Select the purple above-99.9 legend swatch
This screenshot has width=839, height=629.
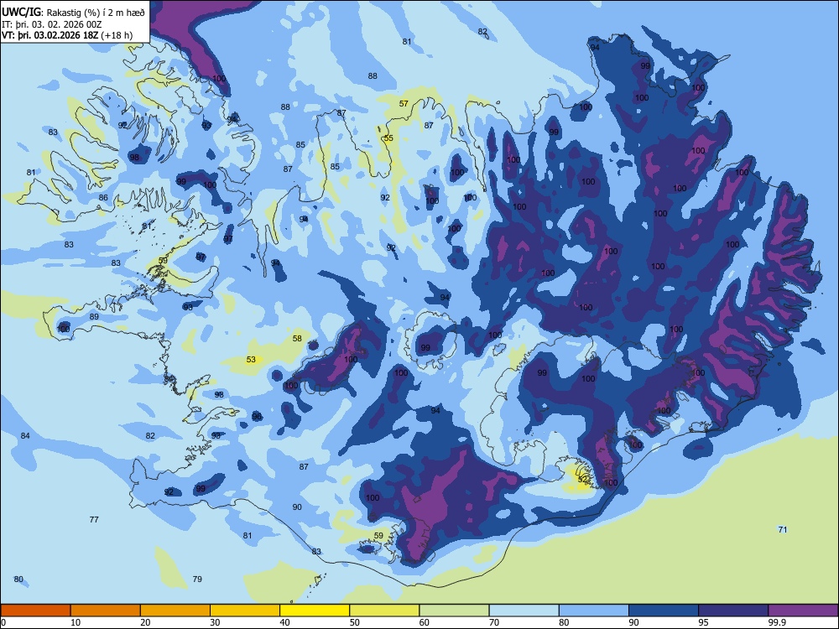tap(803, 611)
